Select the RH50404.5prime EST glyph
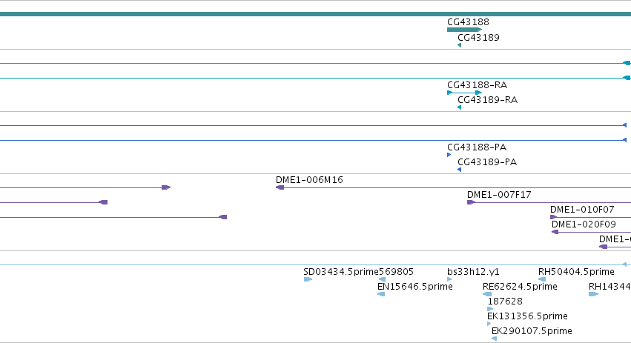631x343 pixels. coord(542,279)
